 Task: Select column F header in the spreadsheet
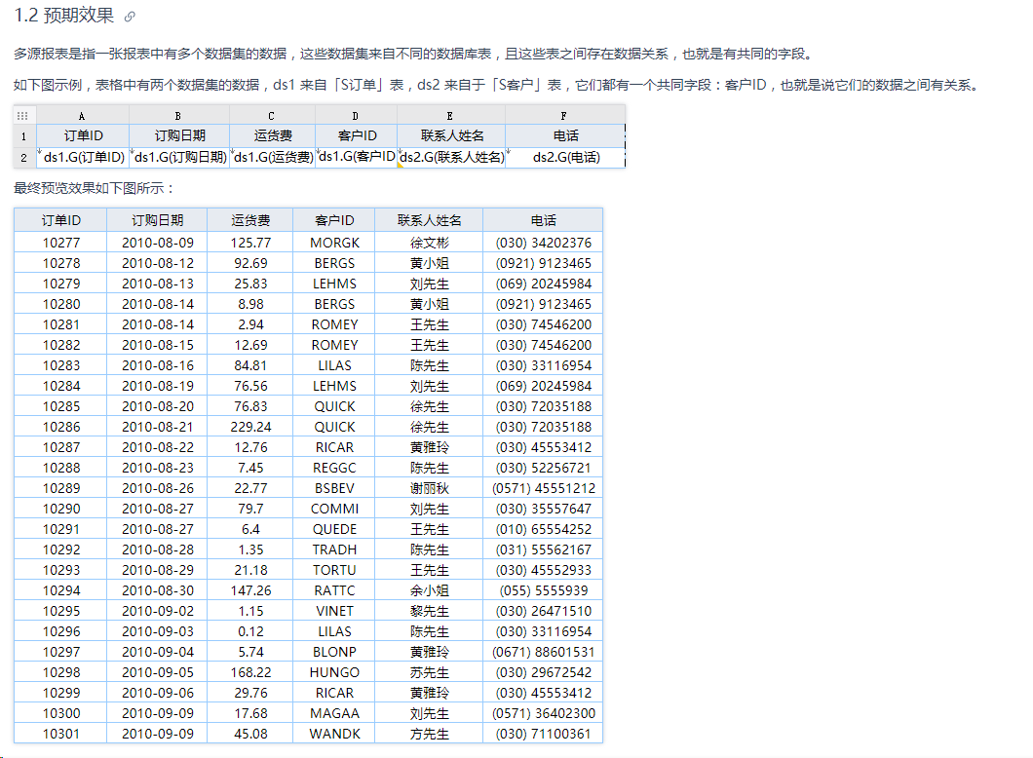[564, 115]
